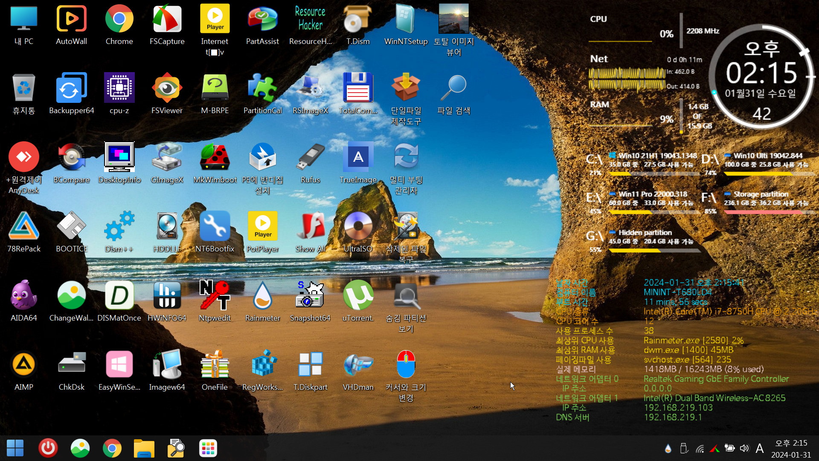The image size is (819, 461).
Task: Open T.Diskpart desktop icon
Action: click(x=310, y=371)
